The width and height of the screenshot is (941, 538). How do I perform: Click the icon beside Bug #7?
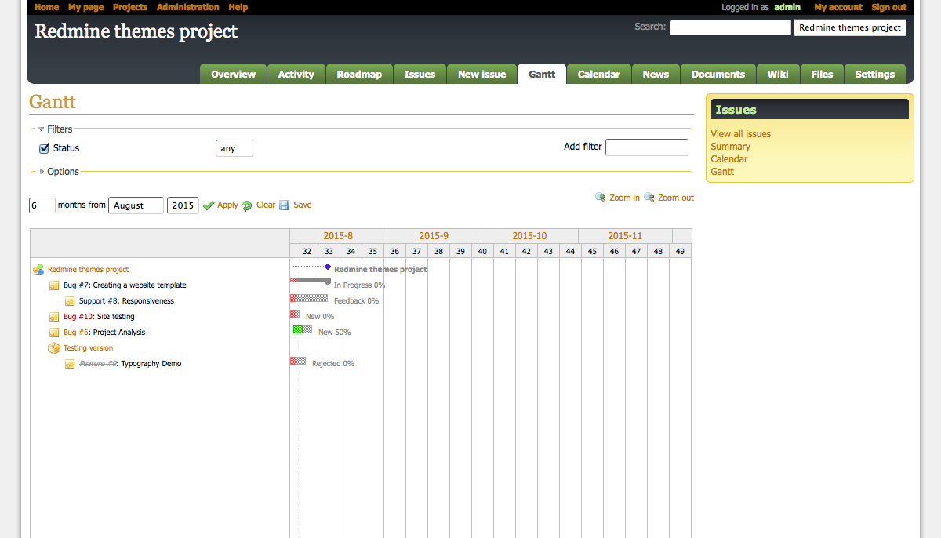pos(54,285)
